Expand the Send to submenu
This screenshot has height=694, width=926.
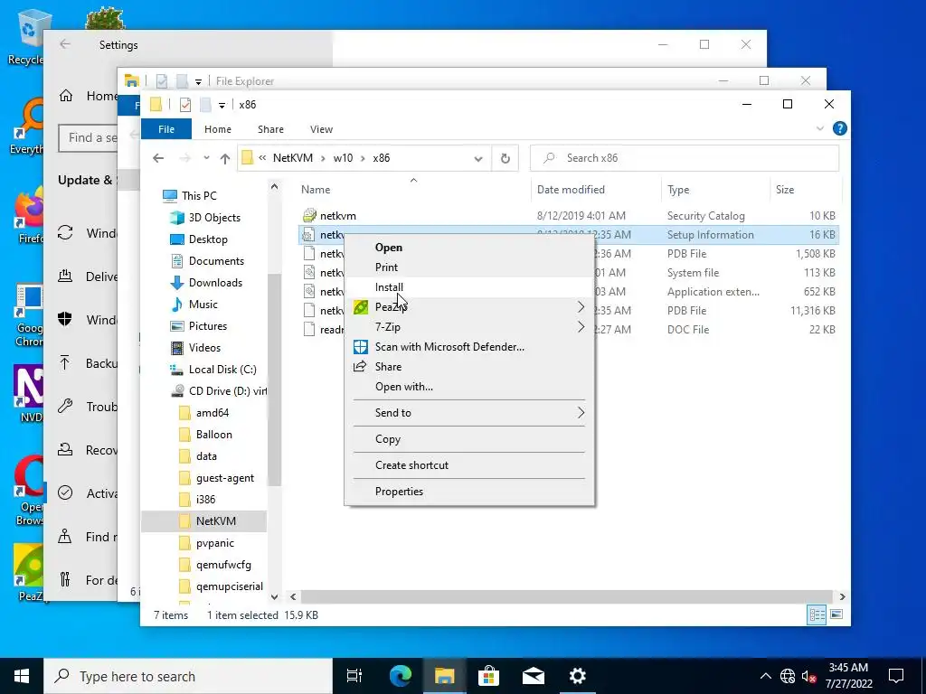tap(469, 412)
